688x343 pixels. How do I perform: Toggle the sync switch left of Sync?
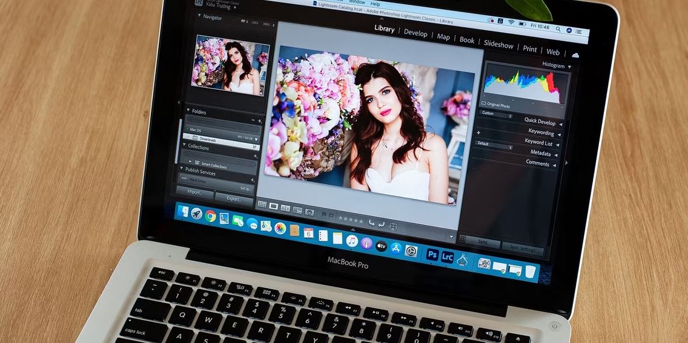[x=461, y=239]
